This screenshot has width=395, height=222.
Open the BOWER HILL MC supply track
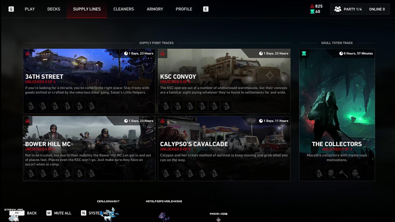[89, 148]
